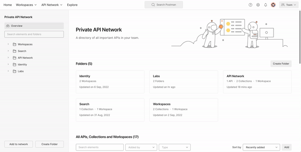Image resolution: width=301 pixels, height=152 pixels.
Task: Open the help question mark icon
Action: tap(251, 5)
